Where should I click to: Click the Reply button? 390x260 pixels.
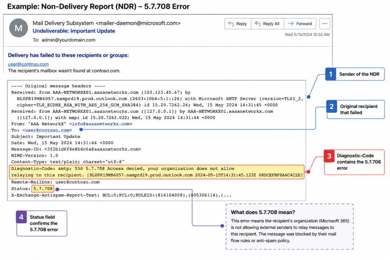[238, 24]
